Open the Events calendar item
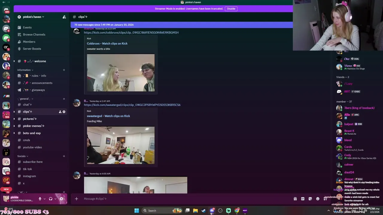 (27, 27)
